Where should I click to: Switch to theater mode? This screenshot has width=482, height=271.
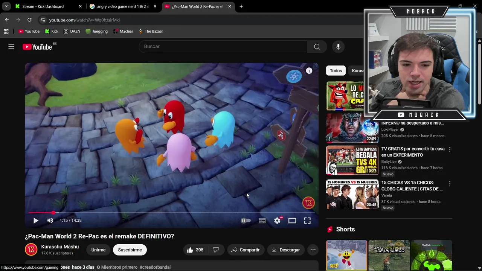292,221
